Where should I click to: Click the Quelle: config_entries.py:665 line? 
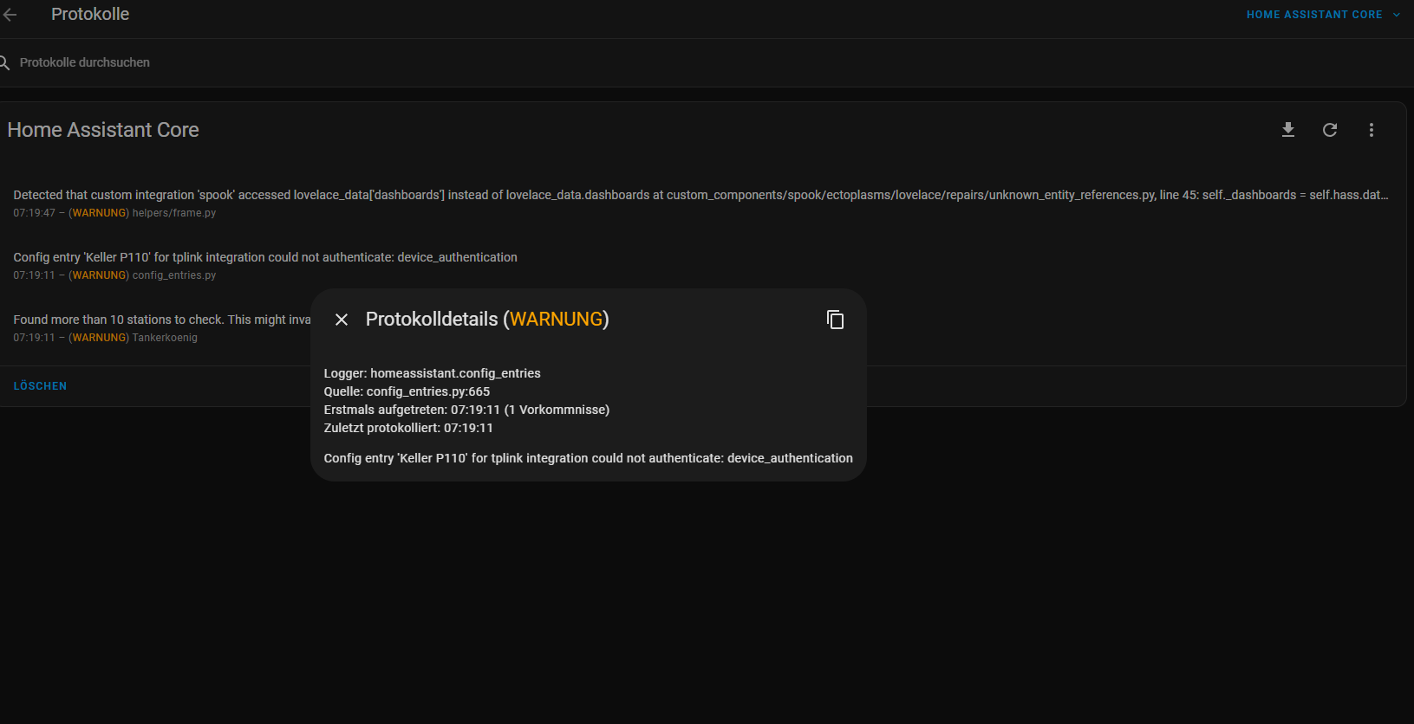(x=407, y=391)
